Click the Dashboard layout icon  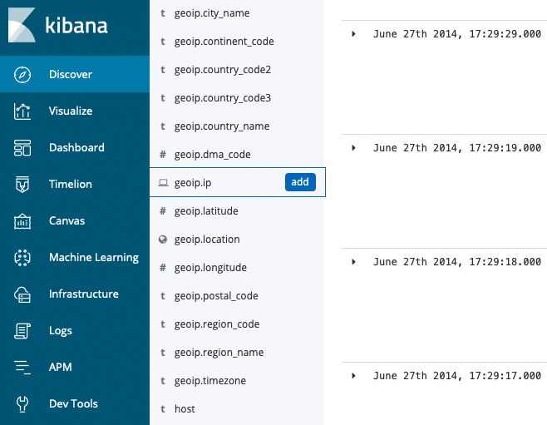(23, 148)
